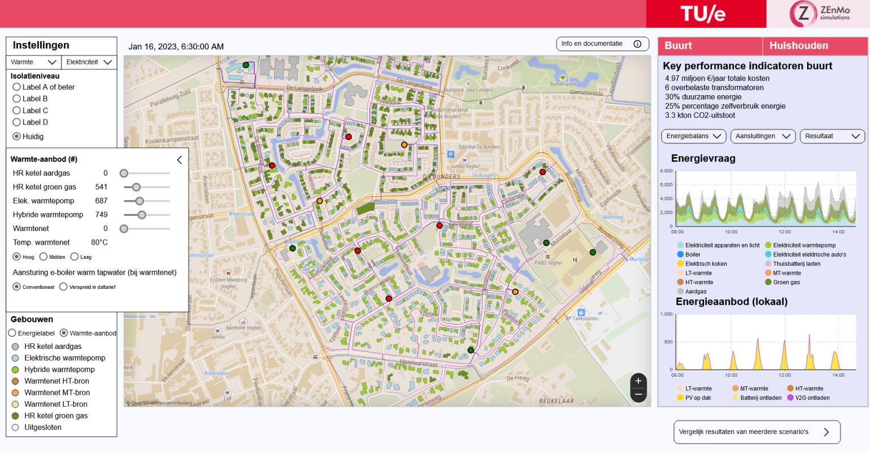
Task: Select the Buurt tab
Action: (x=709, y=46)
